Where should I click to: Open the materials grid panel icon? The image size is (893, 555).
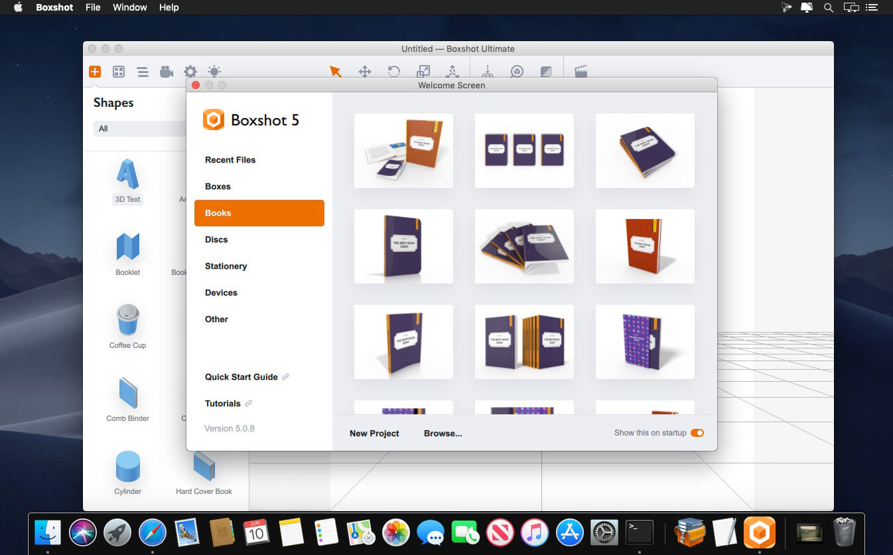pyautogui.click(x=119, y=72)
